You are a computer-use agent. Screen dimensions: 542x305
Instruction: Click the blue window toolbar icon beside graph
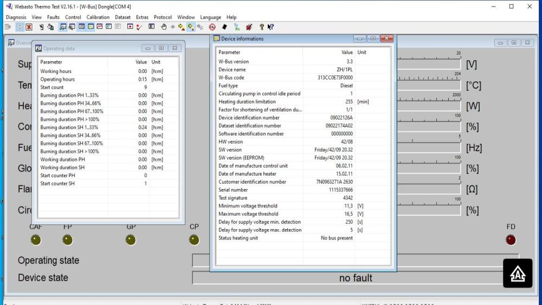108,27
